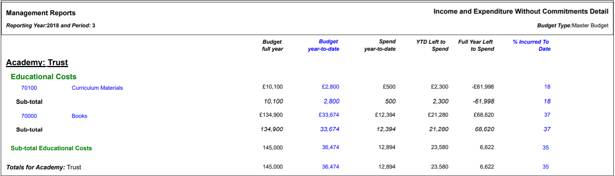Click the Full Year Left to Spend header
The width and height of the screenshot is (615, 176).
[476, 45]
